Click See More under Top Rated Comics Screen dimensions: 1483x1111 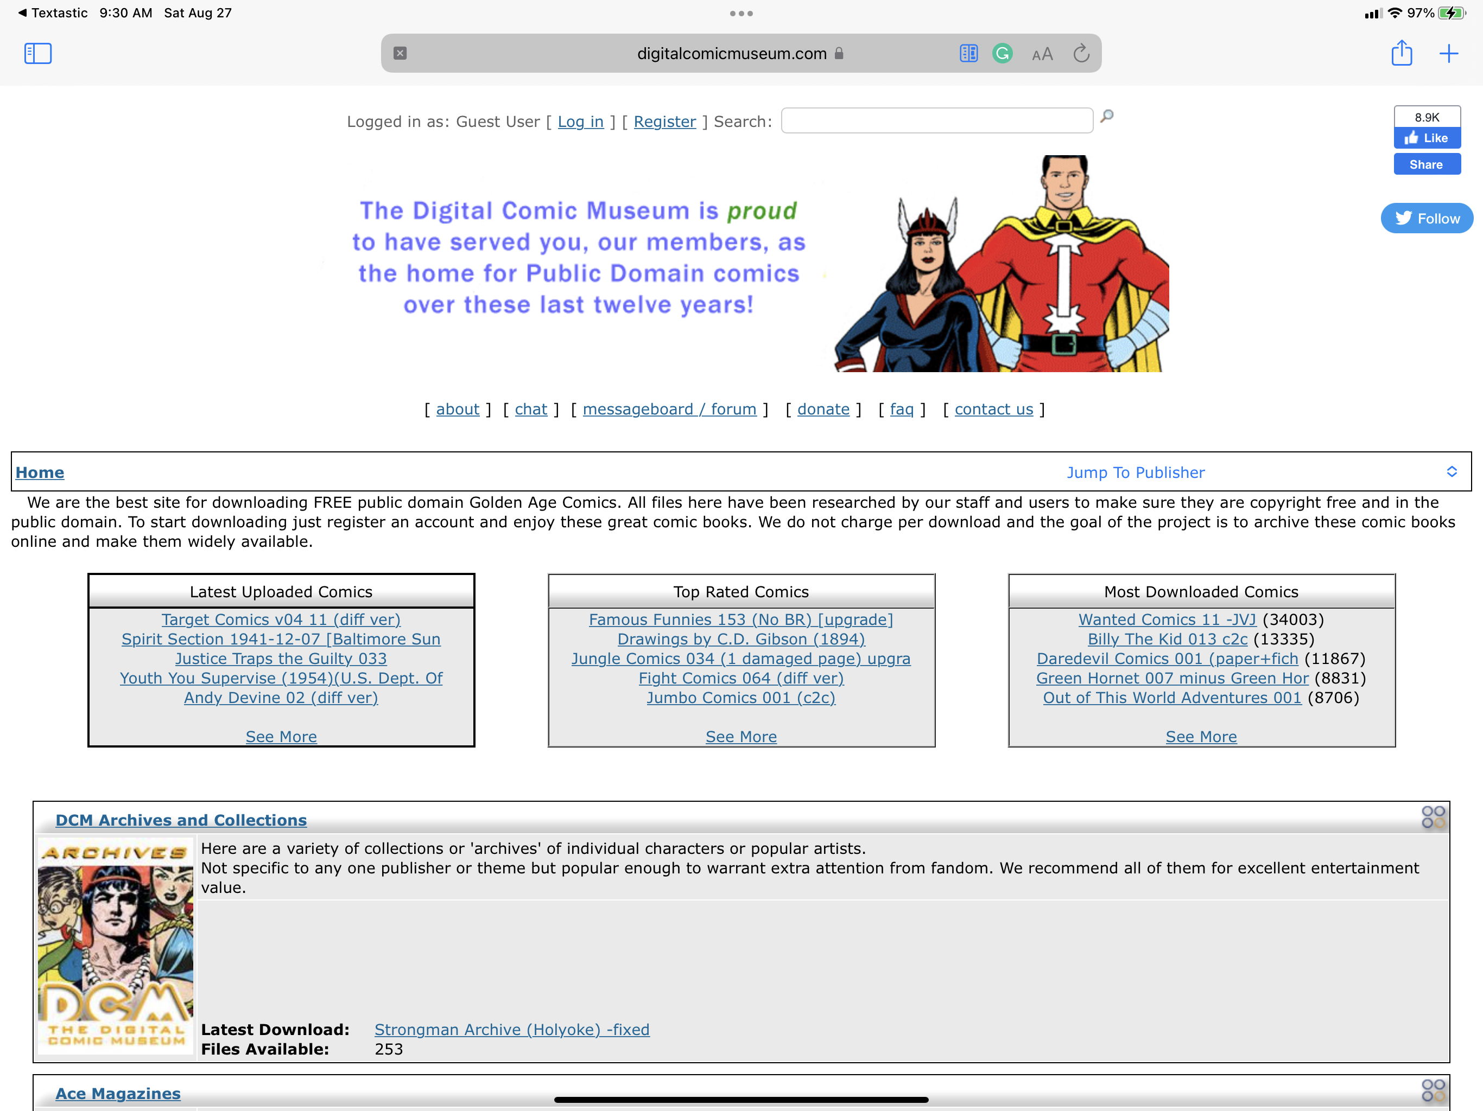(x=741, y=737)
